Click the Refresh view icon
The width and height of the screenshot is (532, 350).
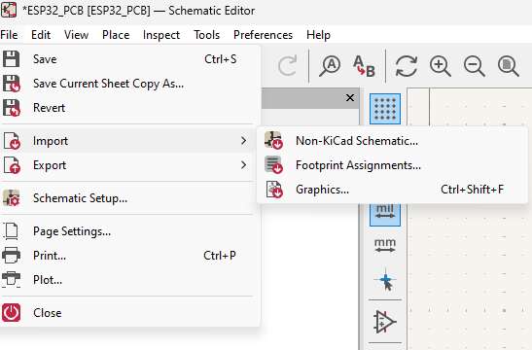click(x=407, y=66)
